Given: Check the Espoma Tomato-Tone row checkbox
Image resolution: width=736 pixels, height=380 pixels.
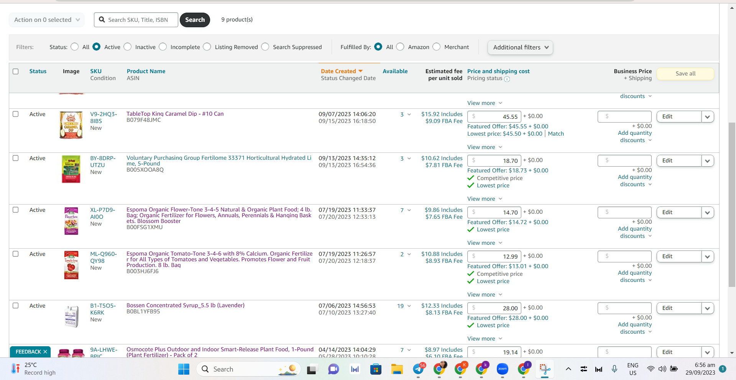Looking at the screenshot, I should pos(16,254).
